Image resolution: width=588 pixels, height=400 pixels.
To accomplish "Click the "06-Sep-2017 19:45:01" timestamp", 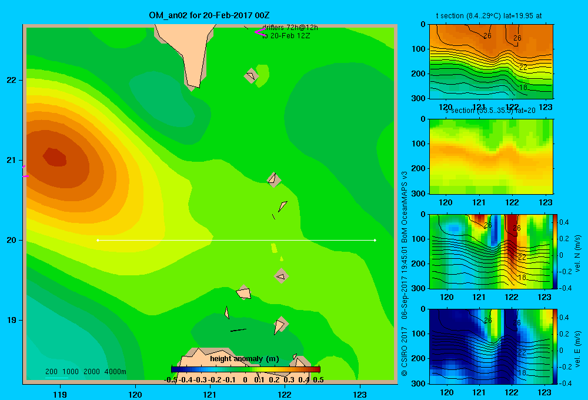I will [405, 282].
